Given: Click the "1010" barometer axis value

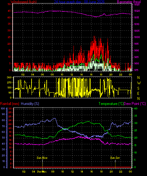Looking at the screenshot, I should [x=137, y=24].
